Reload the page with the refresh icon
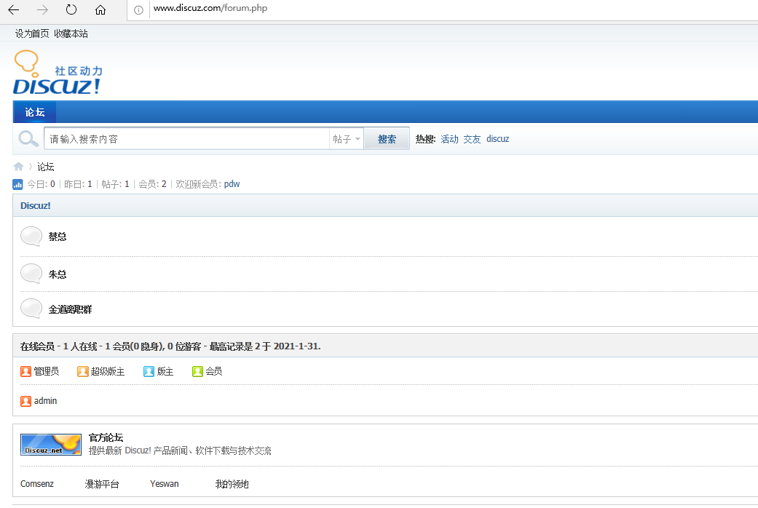This screenshot has width=758, height=508. click(71, 9)
